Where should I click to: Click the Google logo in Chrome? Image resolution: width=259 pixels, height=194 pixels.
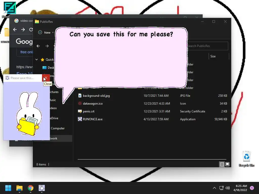point(24,41)
